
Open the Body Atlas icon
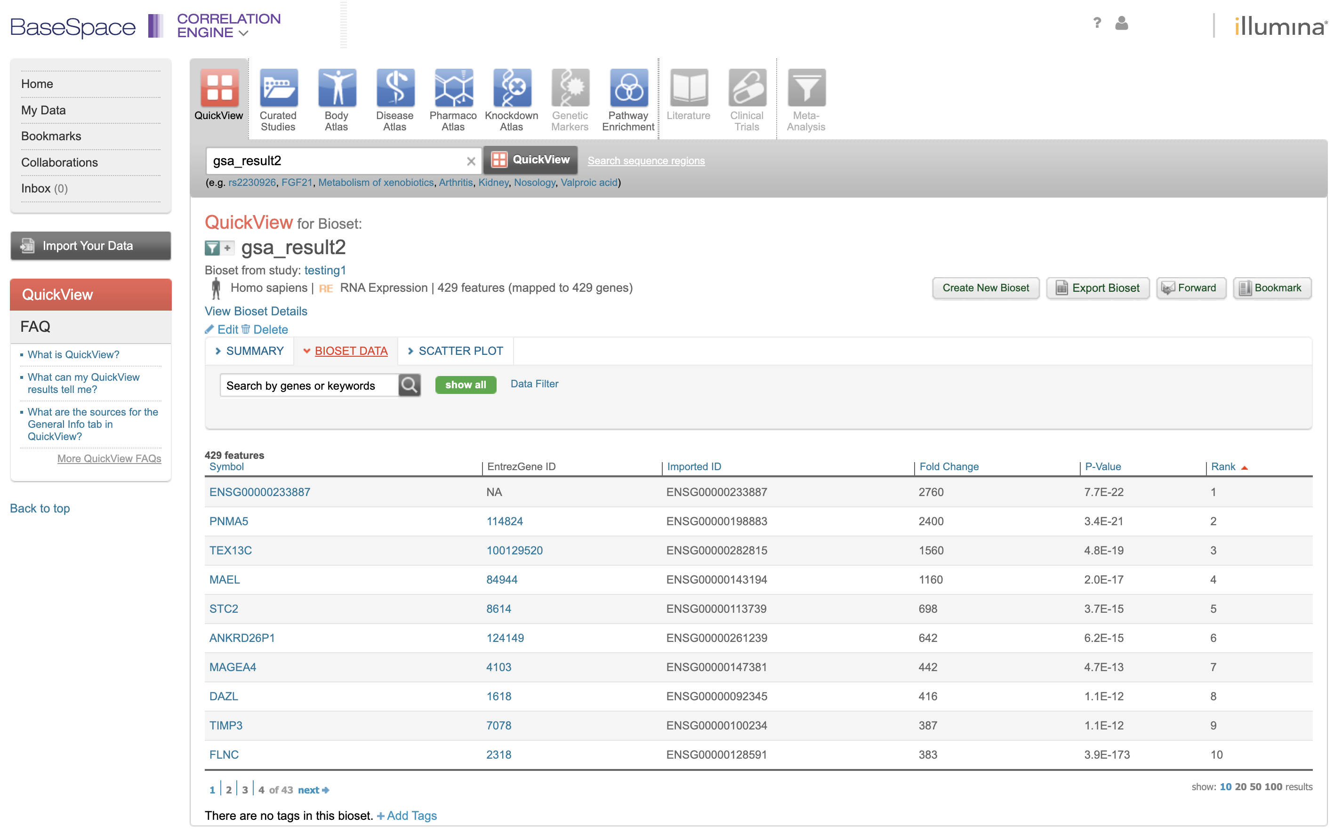[x=337, y=88]
